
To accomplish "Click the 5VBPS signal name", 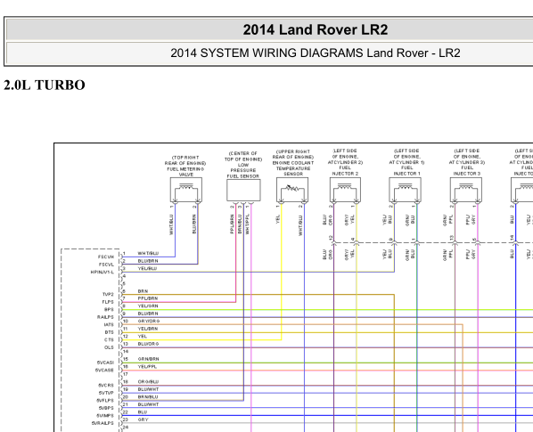I will click(106, 408).
